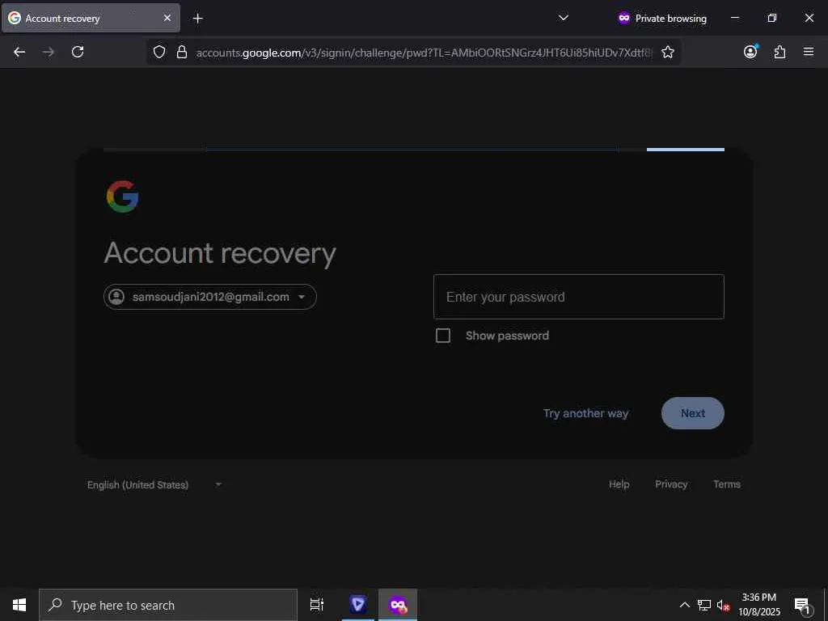This screenshot has width=828, height=621.
Task: Open the Firefox account icon
Action: click(x=750, y=51)
